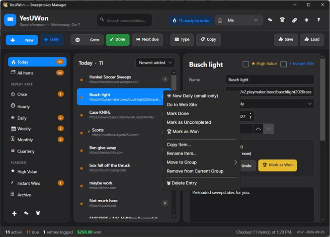This screenshot has width=330, height=237.
Task: Click the down arrow stepper button
Action: click(268, 129)
